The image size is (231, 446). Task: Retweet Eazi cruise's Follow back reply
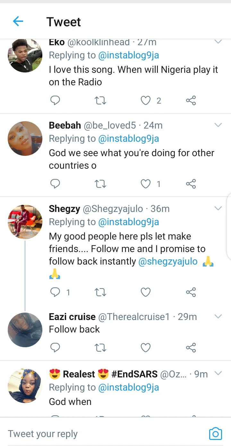click(x=101, y=347)
